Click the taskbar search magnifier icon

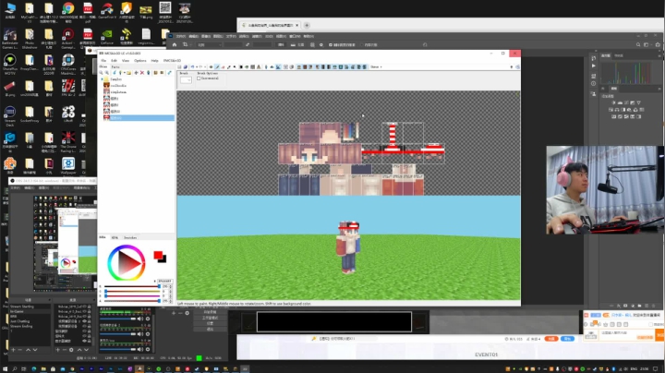click(x=15, y=369)
